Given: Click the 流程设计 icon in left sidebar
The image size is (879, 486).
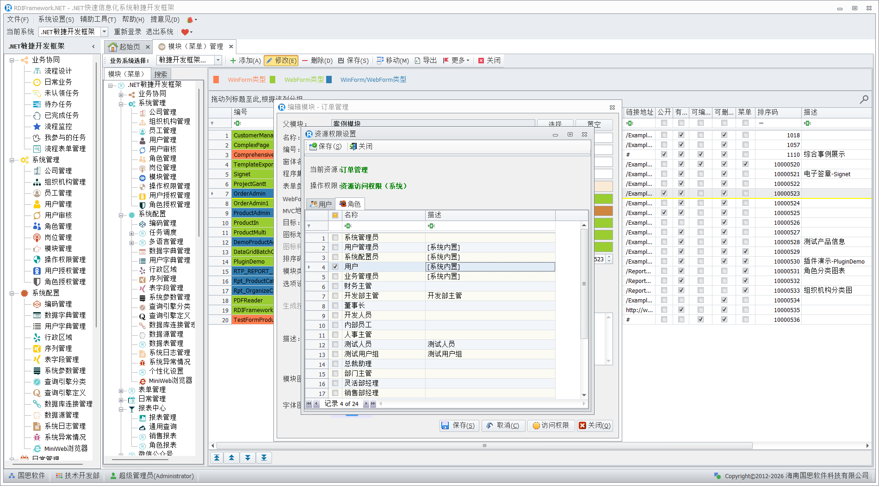Looking at the screenshot, I should pyautogui.click(x=37, y=71).
